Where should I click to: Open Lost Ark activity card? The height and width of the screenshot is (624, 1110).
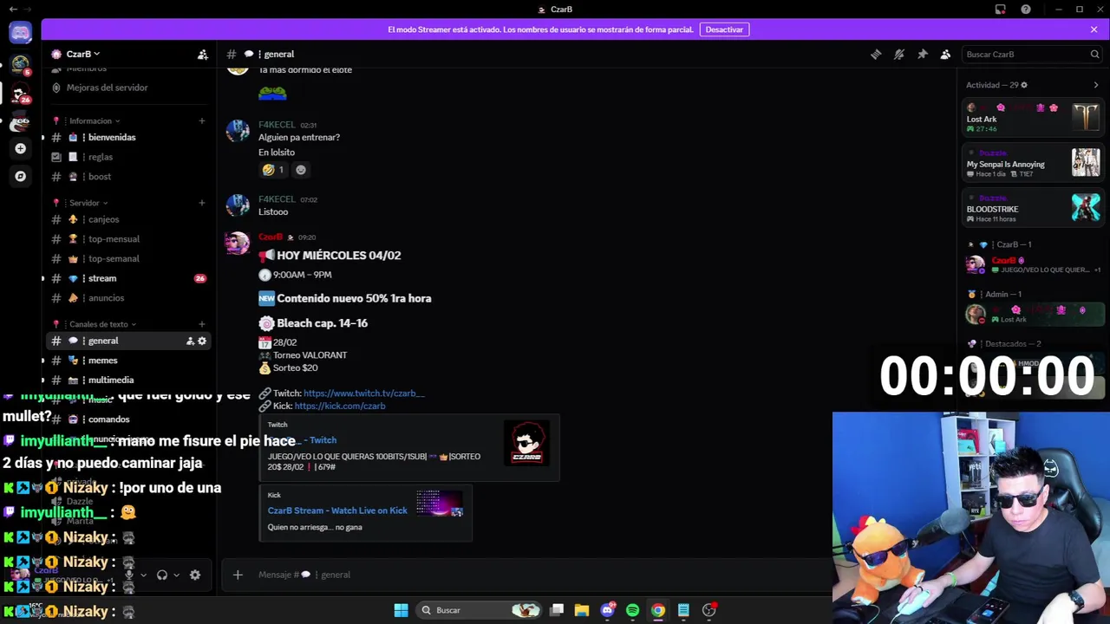(1033, 118)
